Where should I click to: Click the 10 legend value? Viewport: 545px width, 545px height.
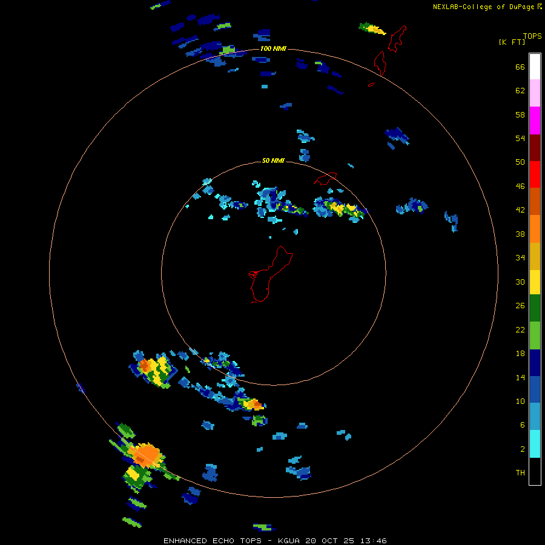(x=520, y=401)
